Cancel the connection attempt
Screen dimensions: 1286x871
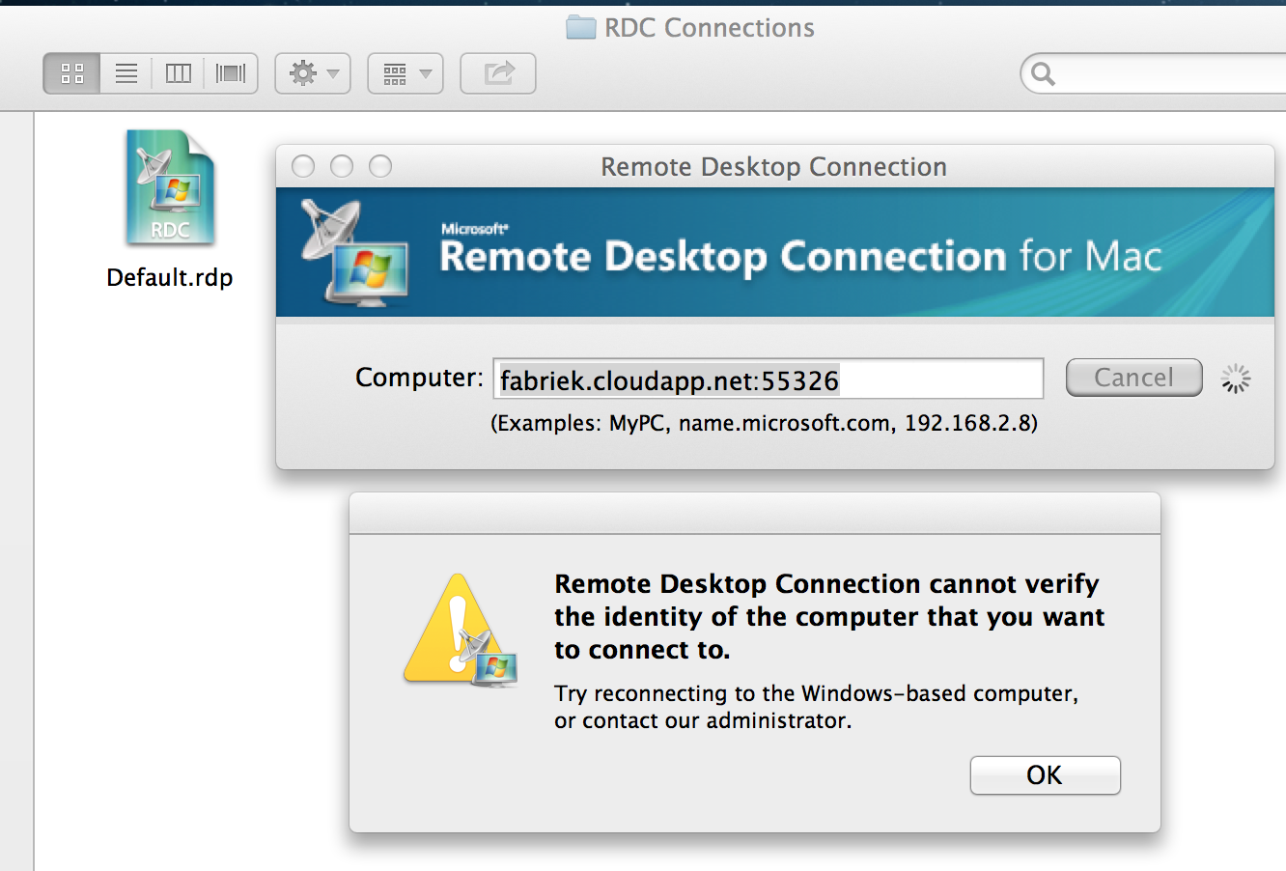[x=1133, y=378]
